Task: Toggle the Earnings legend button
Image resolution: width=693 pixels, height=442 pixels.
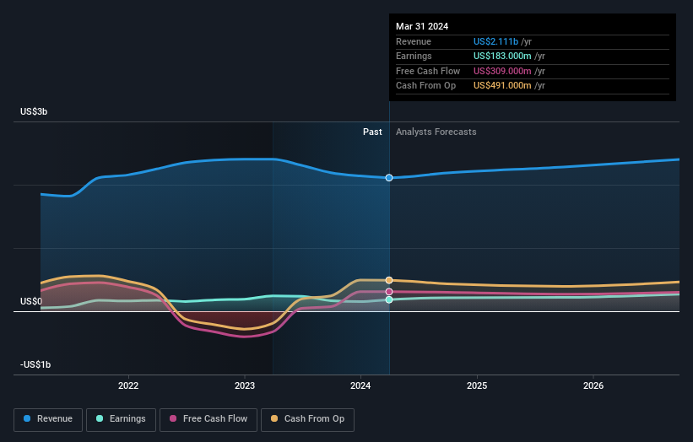Action: point(121,419)
